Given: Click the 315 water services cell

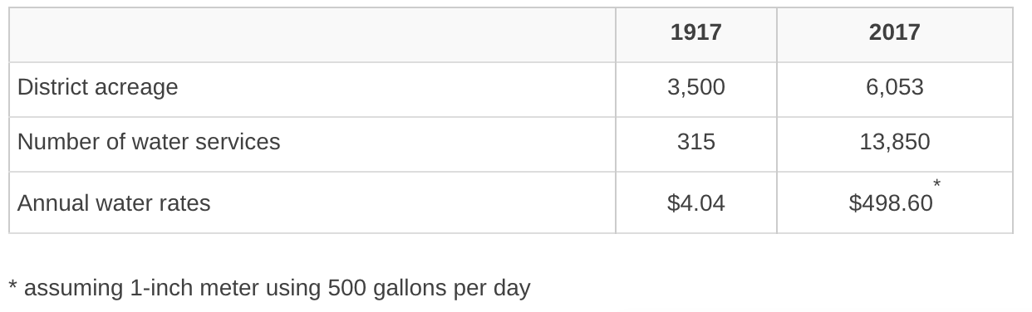Looking at the screenshot, I should pyautogui.click(x=695, y=142).
